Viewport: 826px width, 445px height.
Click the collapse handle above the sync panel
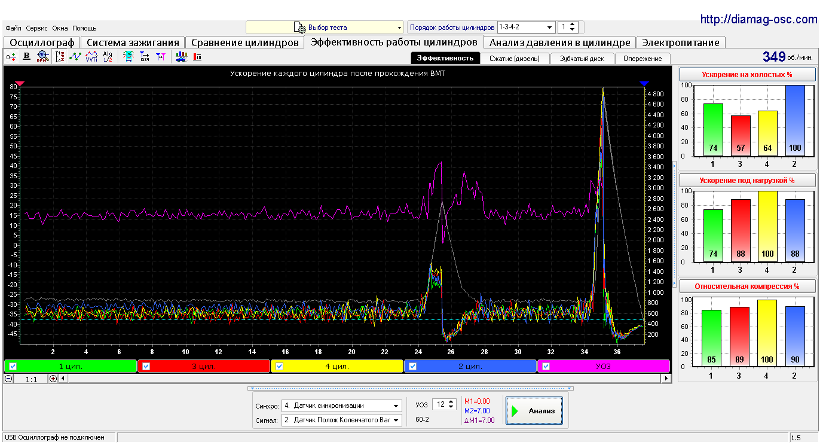[410, 388]
